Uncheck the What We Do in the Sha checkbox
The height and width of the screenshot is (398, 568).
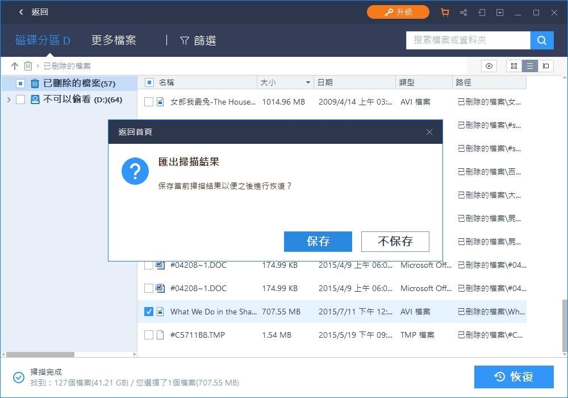(x=148, y=312)
